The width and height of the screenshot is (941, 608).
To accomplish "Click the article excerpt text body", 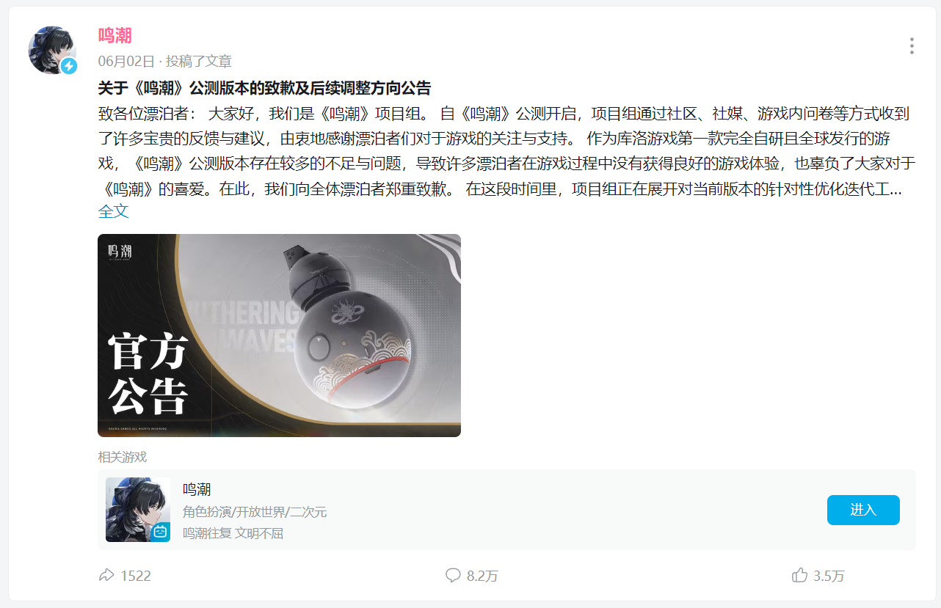I will pos(506,151).
